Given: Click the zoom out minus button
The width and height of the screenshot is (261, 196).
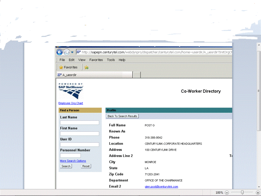Looking at the screenshot, I should [227, 193].
